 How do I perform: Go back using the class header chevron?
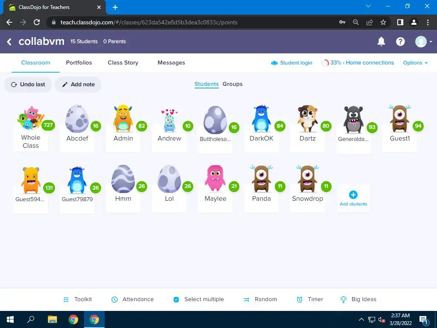pyautogui.click(x=9, y=41)
